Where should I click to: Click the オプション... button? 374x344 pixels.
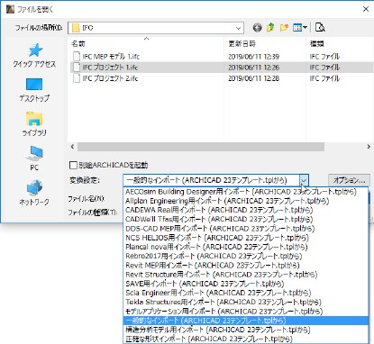coord(349,180)
